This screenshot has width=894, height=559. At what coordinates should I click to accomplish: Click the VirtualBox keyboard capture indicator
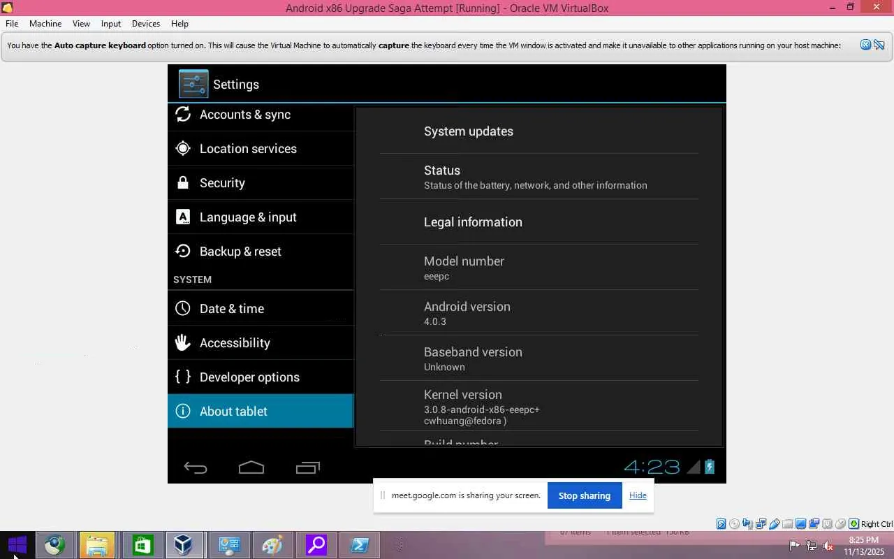853,524
